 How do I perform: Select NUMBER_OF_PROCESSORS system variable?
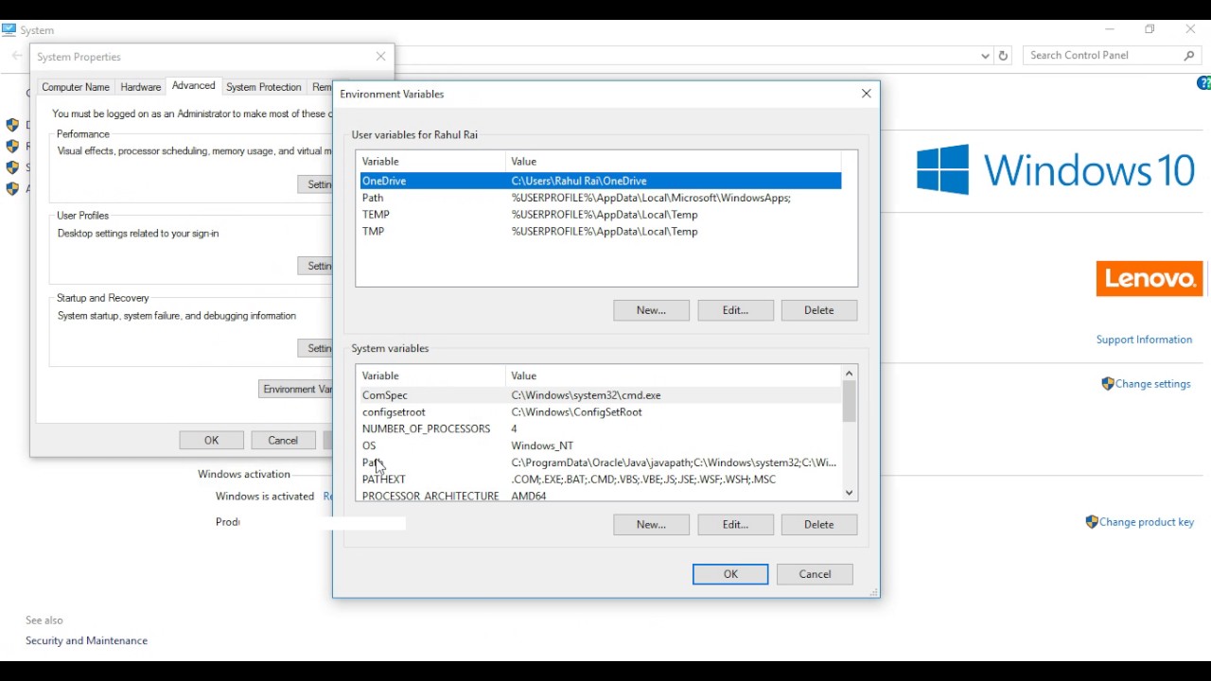(x=600, y=428)
